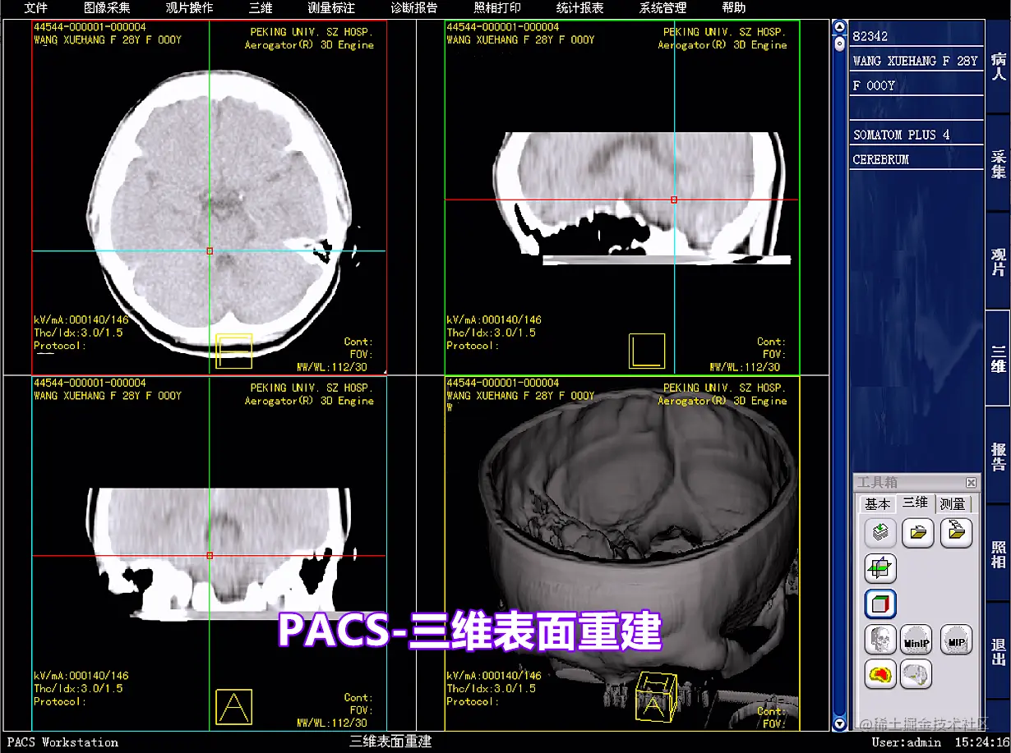Open the 诊断报告 menu
The width and height of the screenshot is (1011, 753).
click(x=413, y=9)
